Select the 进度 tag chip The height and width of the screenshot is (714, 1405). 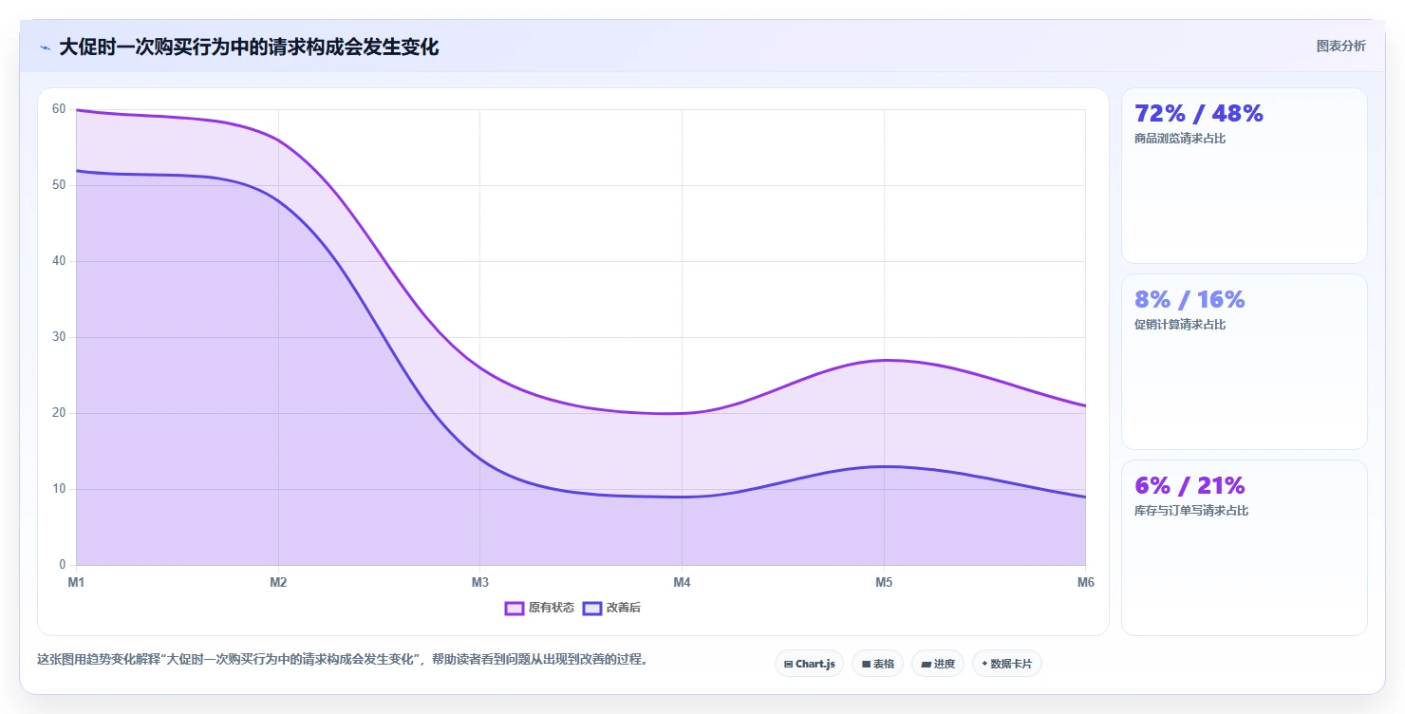click(938, 664)
